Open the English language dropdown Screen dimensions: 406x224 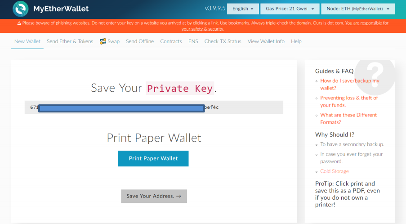click(243, 9)
